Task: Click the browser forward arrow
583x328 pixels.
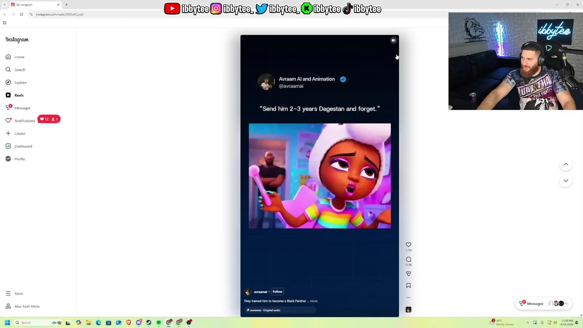Action: coord(13,14)
